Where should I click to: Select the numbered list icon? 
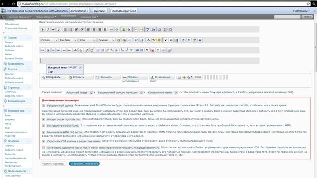tap(71, 30)
